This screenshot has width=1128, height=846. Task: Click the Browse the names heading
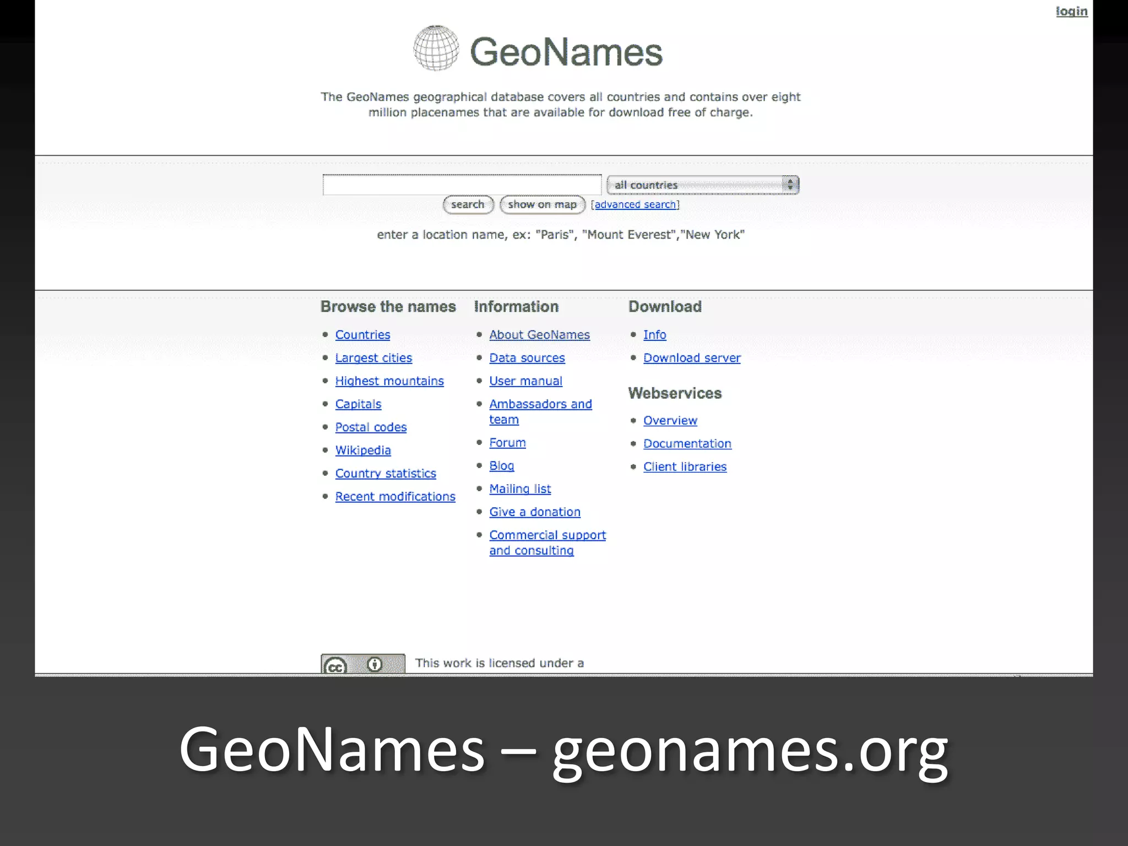[388, 307]
